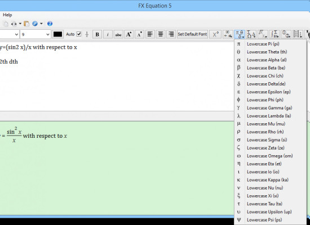Open the circled numbers symbol menu
Image resolution: width=310 pixels, height=225 pixels.
coord(286,34)
